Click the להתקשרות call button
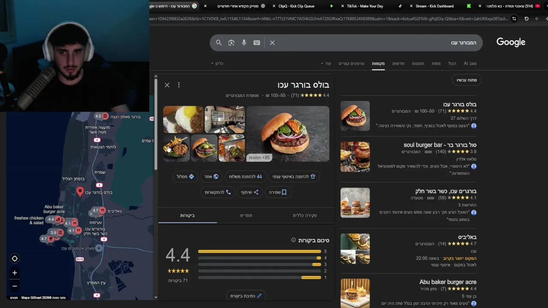This screenshot has height=308, width=548. coord(218,192)
